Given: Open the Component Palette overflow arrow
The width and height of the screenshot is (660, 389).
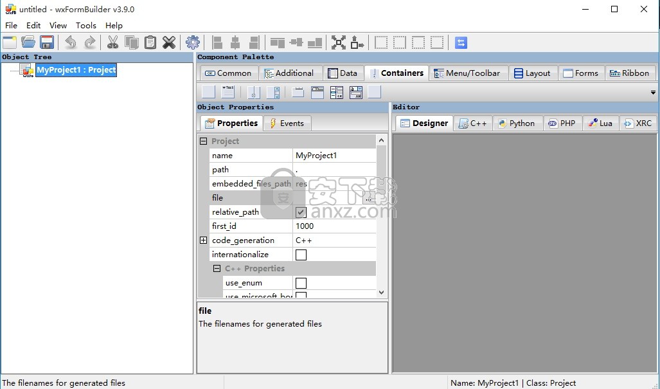Looking at the screenshot, I should pyautogui.click(x=653, y=92).
